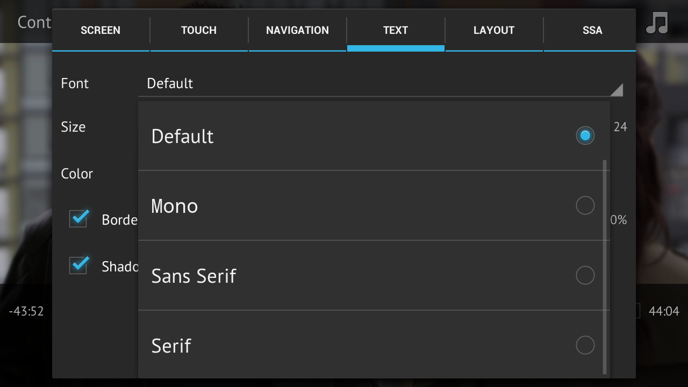
Task: Switch to the SCREEN tab
Action: (x=101, y=30)
